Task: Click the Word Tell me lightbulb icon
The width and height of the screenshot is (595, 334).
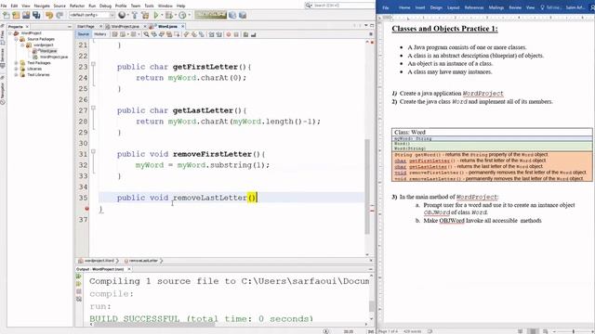Action: point(542,7)
